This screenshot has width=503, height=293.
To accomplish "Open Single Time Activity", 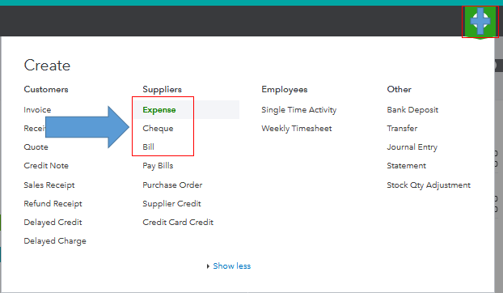I will [298, 110].
